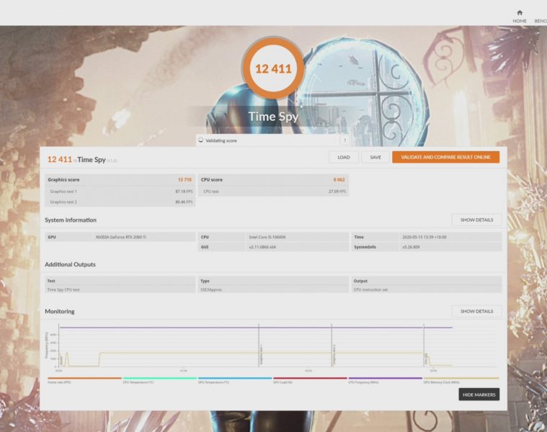Hide the chart markers
The width and height of the screenshot is (547, 432).
[479, 395]
